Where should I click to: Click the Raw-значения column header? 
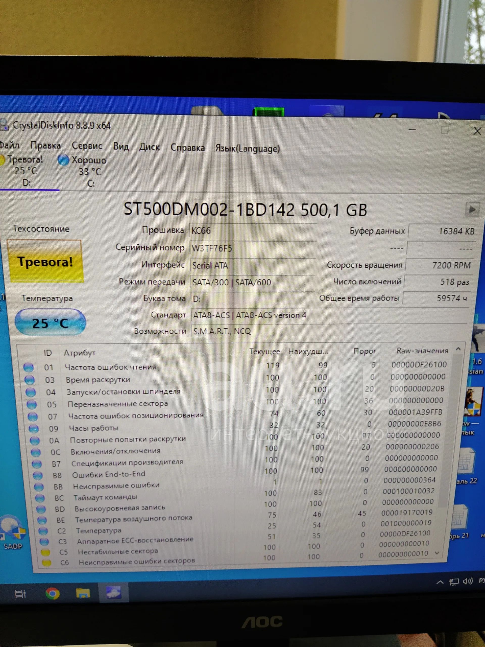pos(422,351)
